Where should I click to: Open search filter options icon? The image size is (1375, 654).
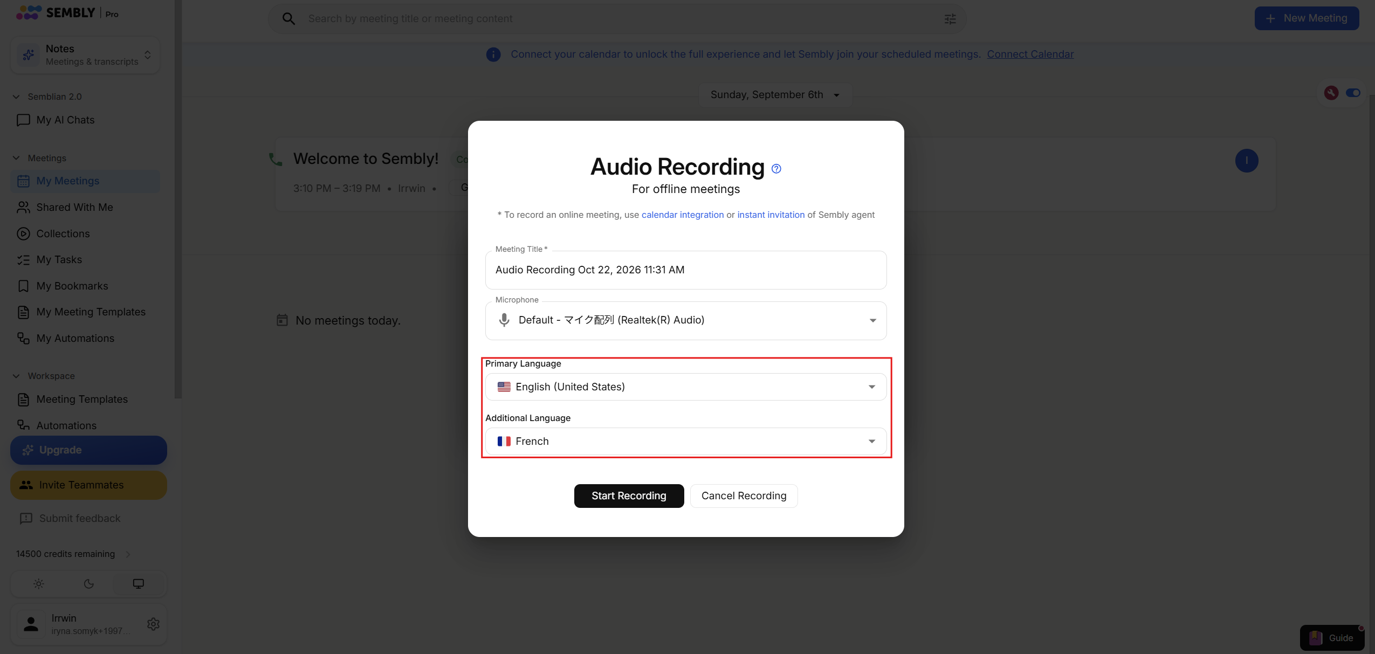[950, 19]
